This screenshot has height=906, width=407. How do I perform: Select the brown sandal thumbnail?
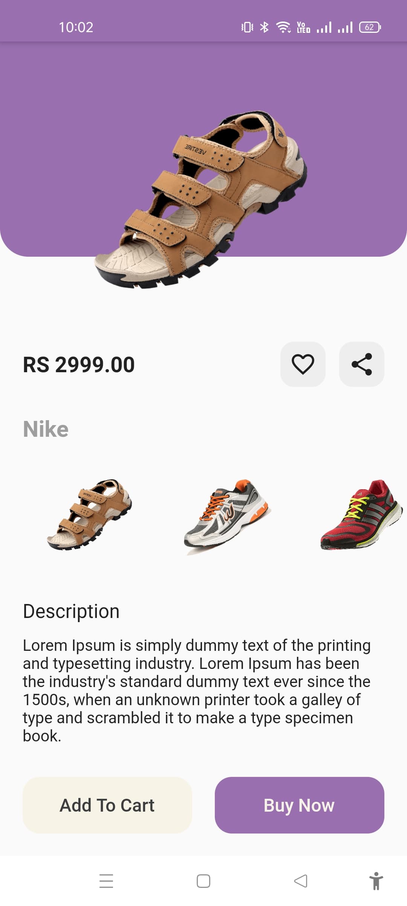[90, 515]
